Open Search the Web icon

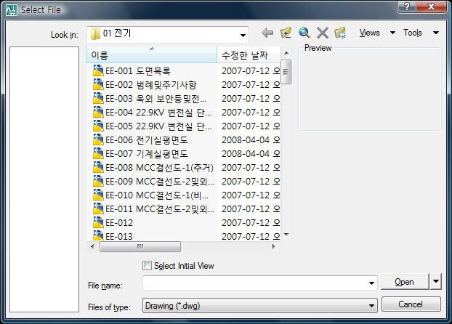[304, 33]
